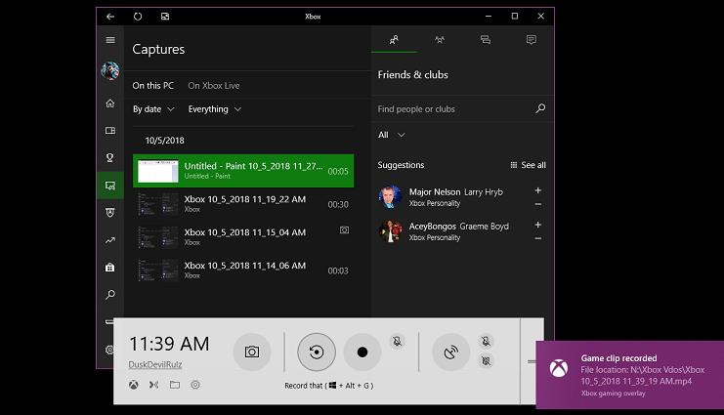Open the hamburger navigation menu

(x=109, y=40)
